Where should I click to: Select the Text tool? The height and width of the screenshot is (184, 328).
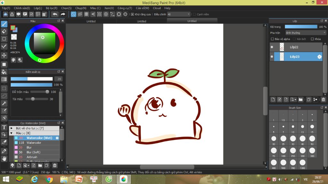(4, 127)
